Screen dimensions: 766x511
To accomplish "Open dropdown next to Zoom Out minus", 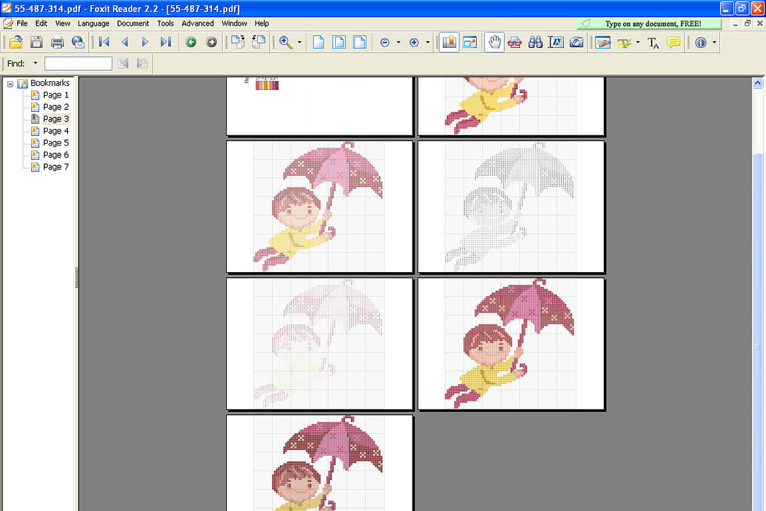I will (x=398, y=43).
